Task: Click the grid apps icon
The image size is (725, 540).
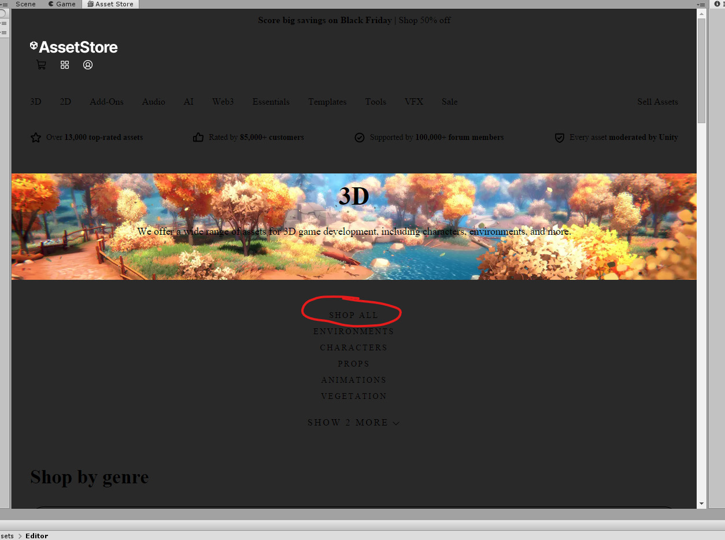Action: click(x=65, y=65)
